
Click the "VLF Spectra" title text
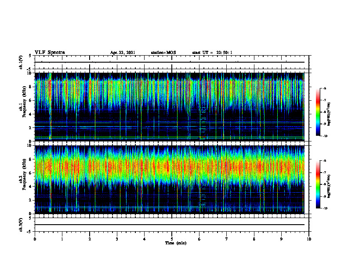point(50,53)
